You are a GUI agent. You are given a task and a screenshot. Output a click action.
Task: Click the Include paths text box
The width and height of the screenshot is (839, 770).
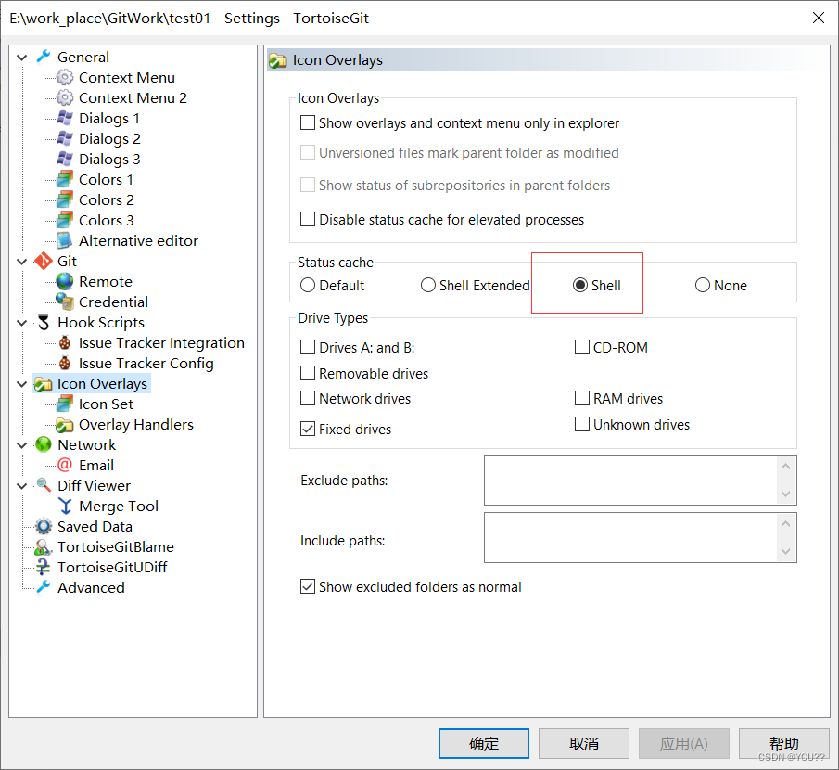[630, 537]
